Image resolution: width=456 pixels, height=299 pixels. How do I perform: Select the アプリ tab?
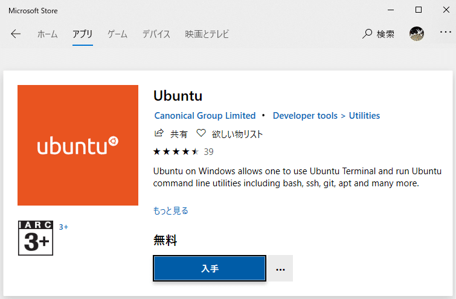click(83, 34)
